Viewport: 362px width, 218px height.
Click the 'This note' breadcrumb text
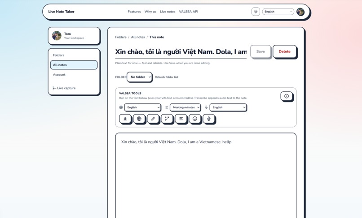click(157, 37)
